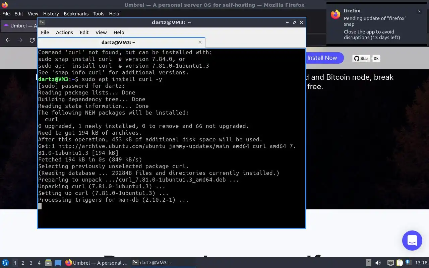Click the clock showing 13:18

(421, 263)
